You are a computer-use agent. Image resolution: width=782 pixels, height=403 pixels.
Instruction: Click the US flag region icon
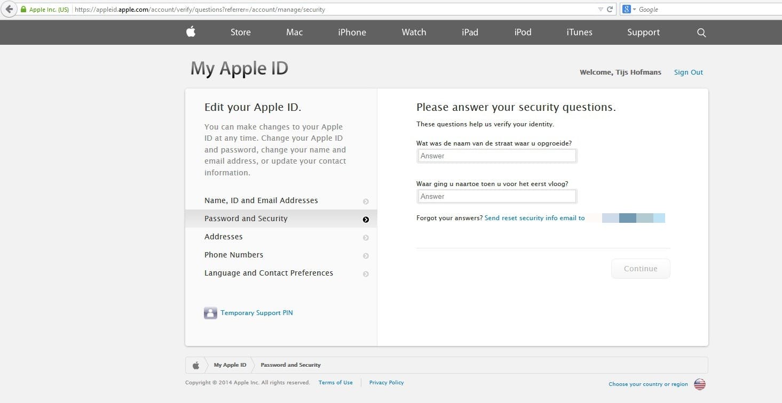coord(699,384)
